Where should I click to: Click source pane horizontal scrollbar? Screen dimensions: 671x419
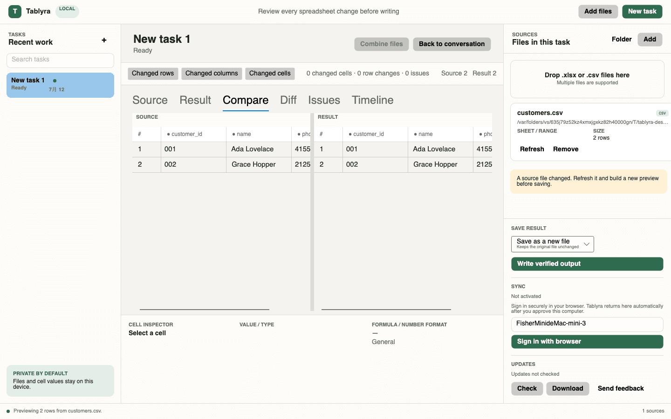pyautogui.click(x=205, y=309)
